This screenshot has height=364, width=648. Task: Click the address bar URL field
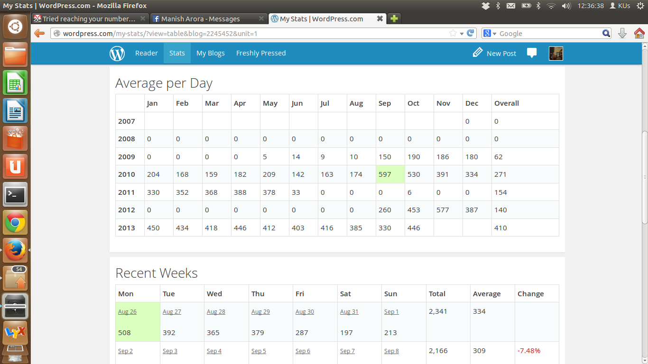(x=251, y=34)
